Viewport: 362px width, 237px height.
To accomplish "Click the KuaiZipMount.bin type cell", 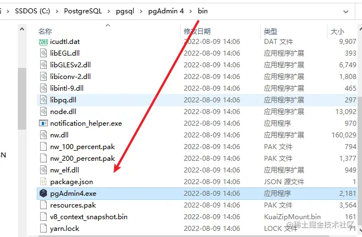I will (292, 217).
